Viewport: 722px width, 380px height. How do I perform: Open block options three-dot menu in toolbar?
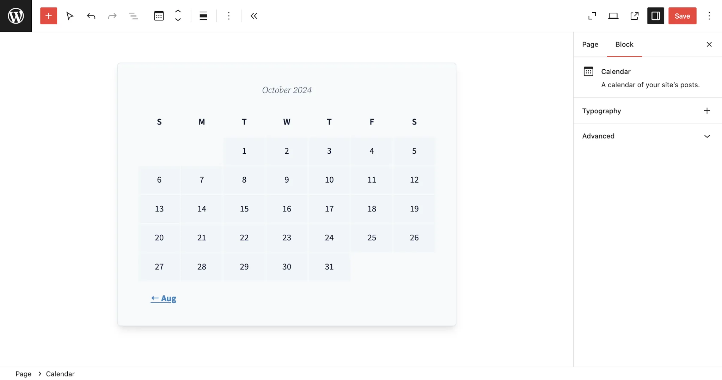[x=229, y=16]
